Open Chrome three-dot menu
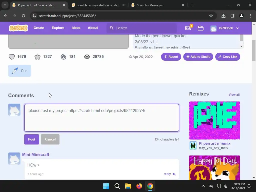This screenshot has width=256, height=192. click(250, 16)
